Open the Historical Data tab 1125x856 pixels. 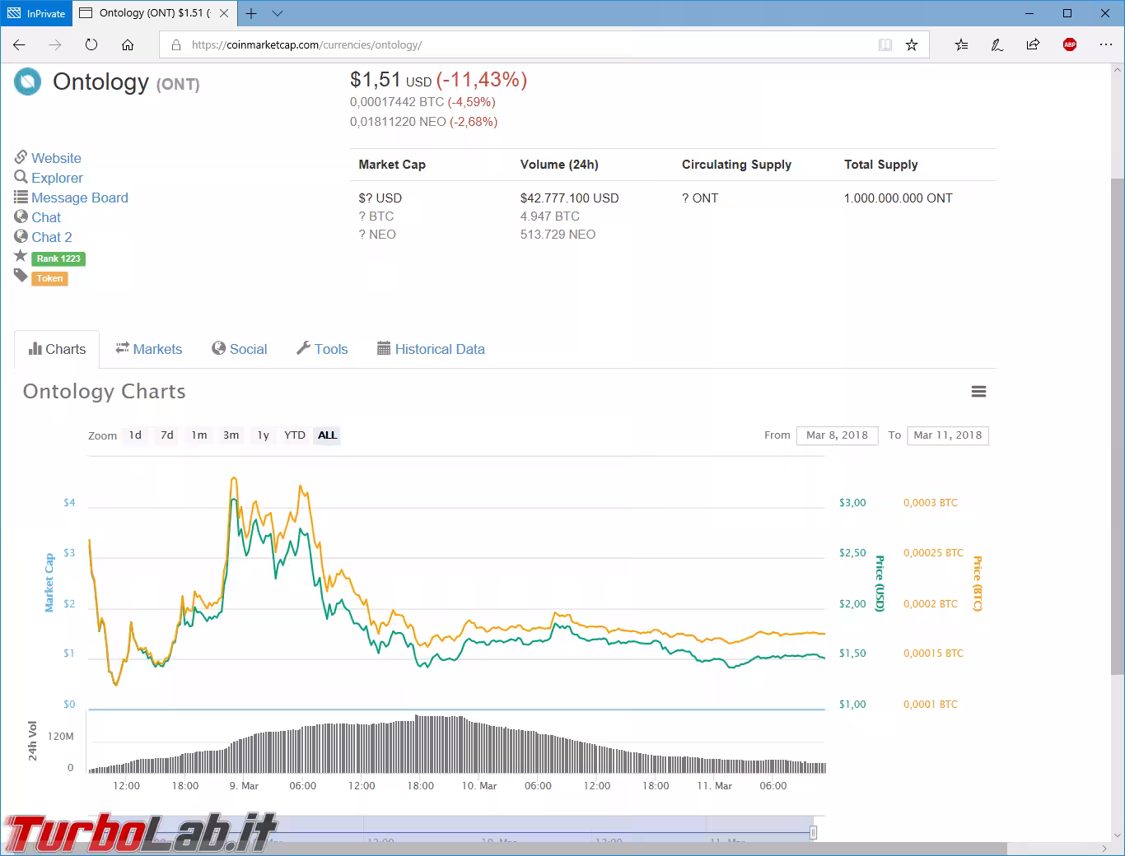click(431, 349)
